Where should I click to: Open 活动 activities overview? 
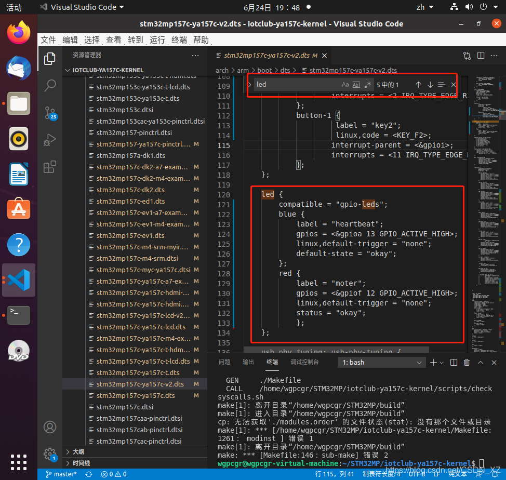pyautogui.click(x=14, y=7)
